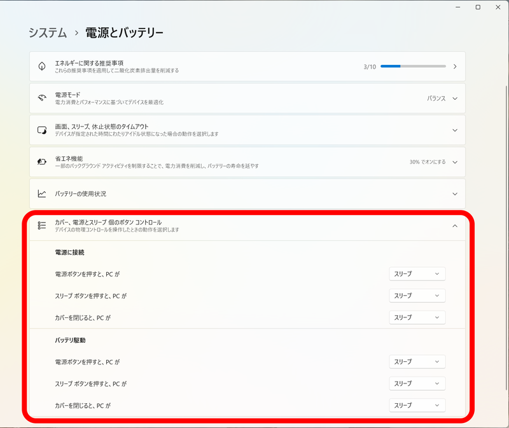Click the 省エネ機能 battery-leaf icon

(41, 162)
